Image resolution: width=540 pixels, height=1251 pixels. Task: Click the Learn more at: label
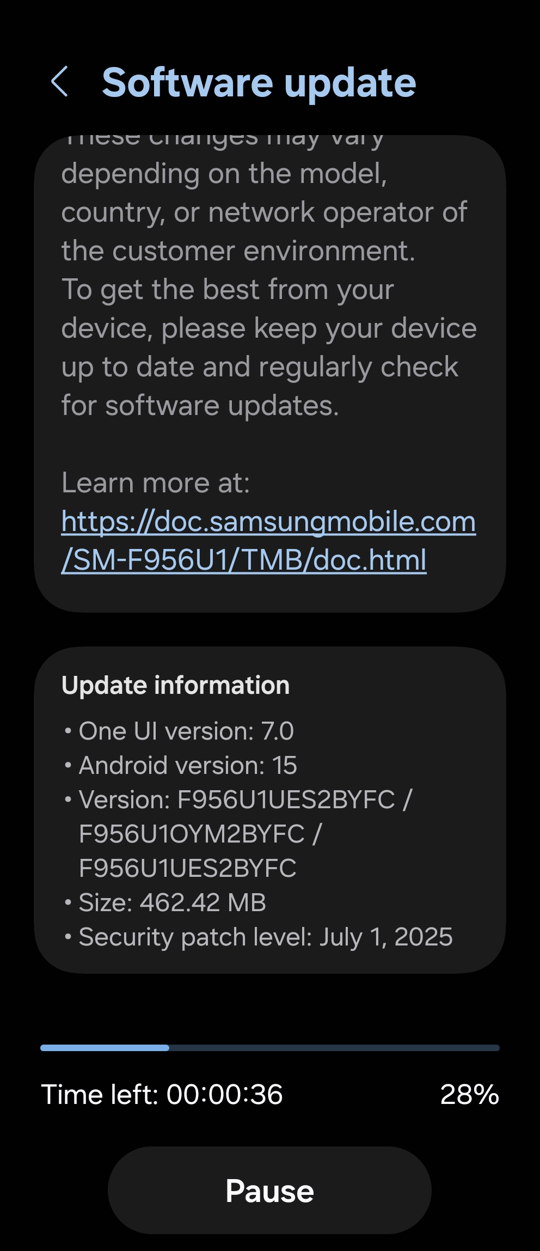tap(156, 483)
